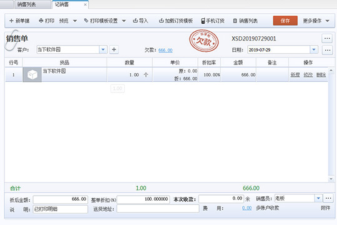This screenshot has height=225, width=337.
Task: Click the 折后金额 input field
Action: (x=61, y=199)
